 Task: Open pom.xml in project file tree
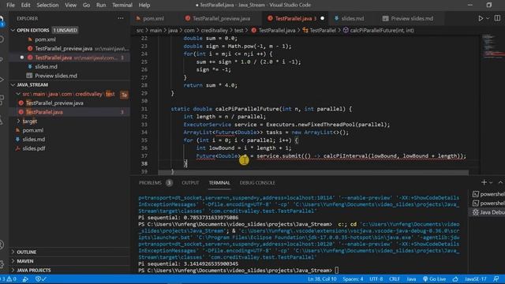33,130
